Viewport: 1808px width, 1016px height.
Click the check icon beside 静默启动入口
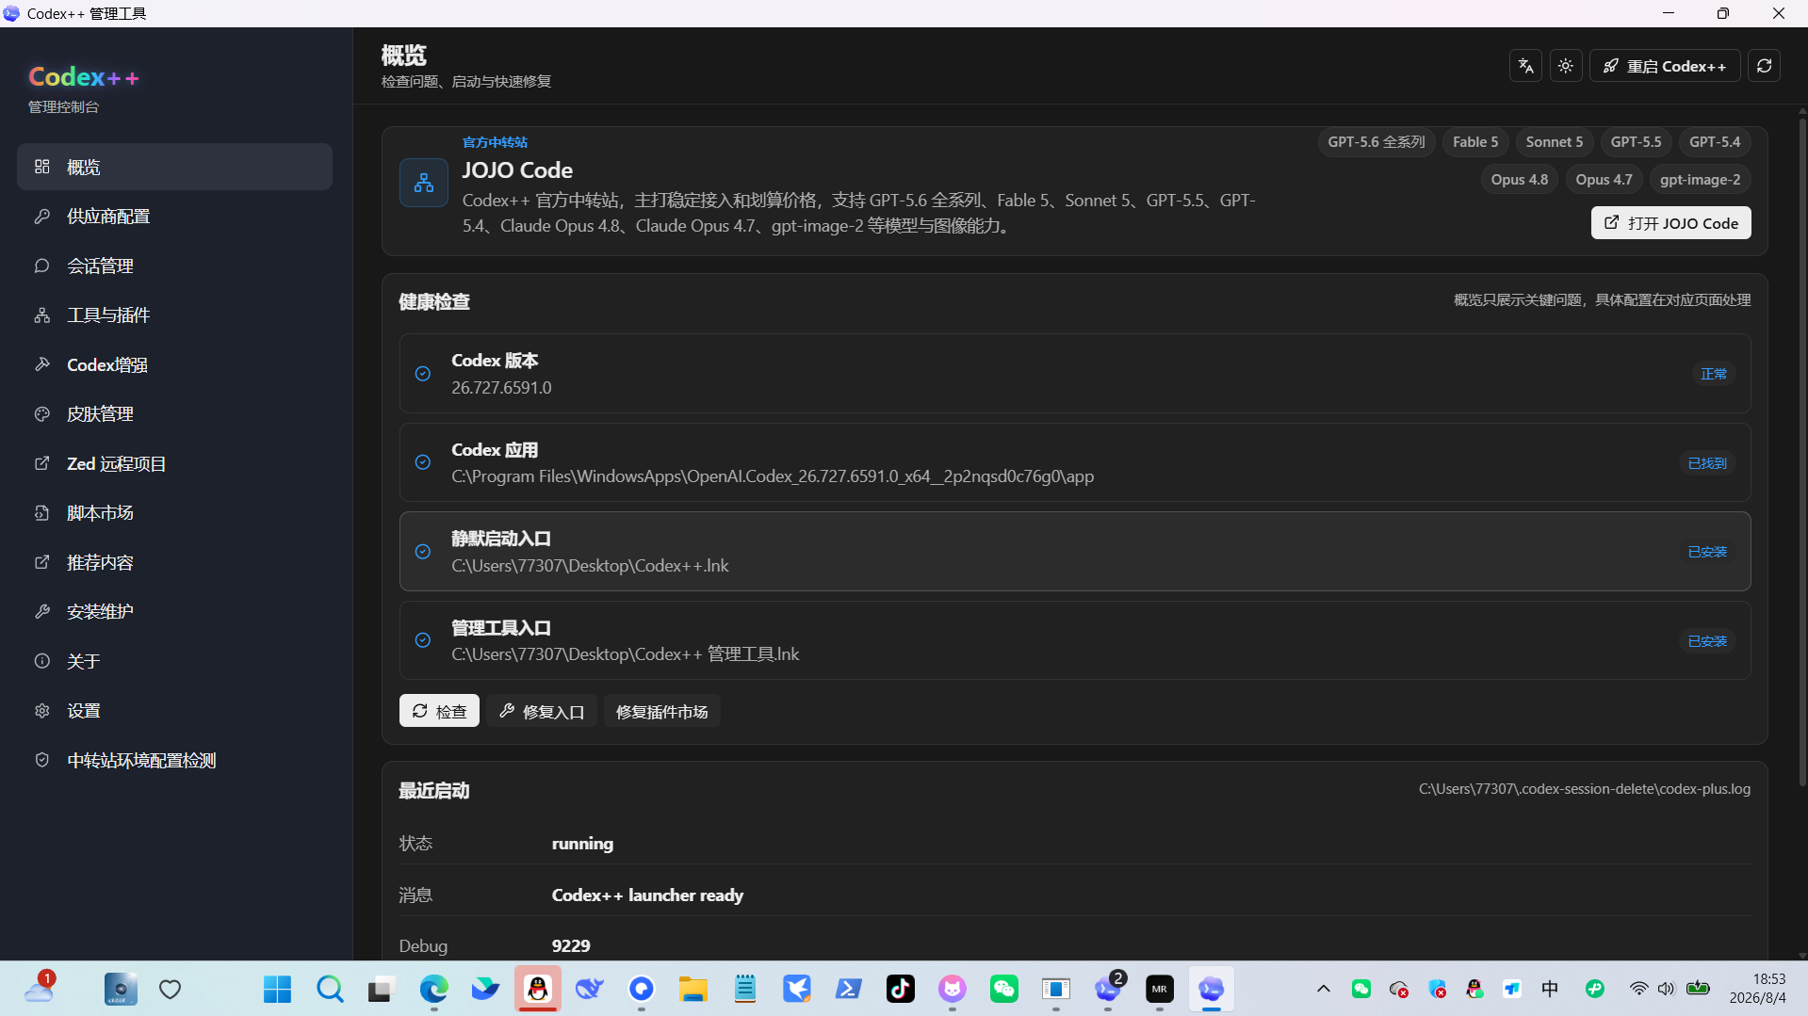tap(423, 552)
